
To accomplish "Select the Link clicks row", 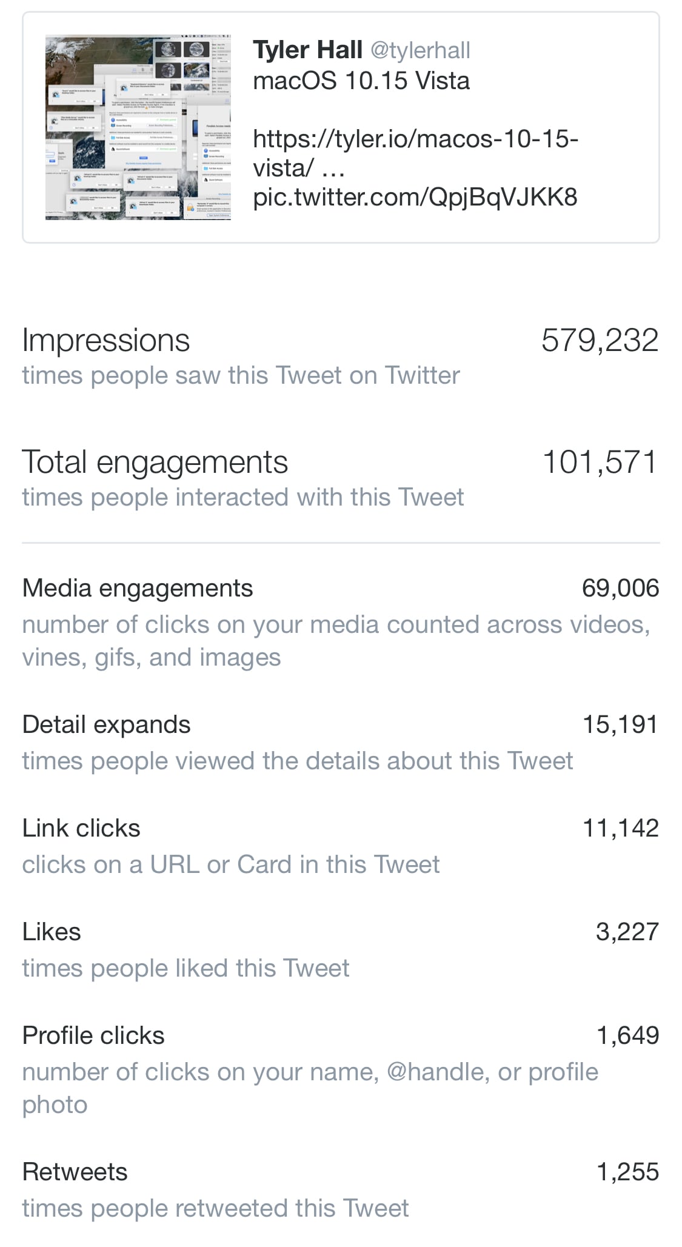I will coord(81,827).
